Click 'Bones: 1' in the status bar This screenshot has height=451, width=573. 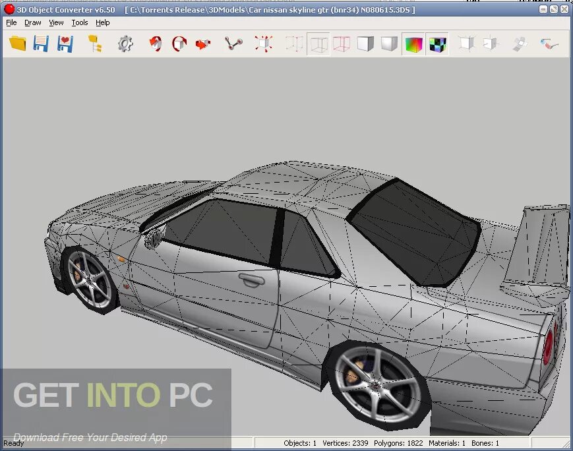[x=485, y=443]
